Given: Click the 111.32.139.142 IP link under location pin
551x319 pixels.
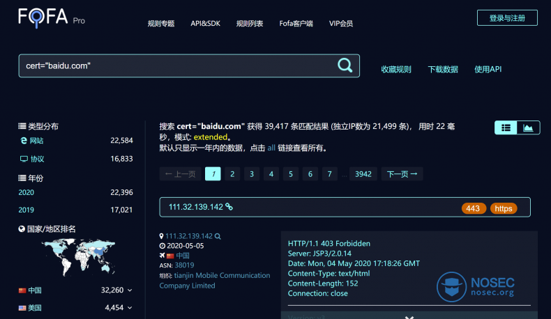Looking at the screenshot, I should tap(189, 236).
